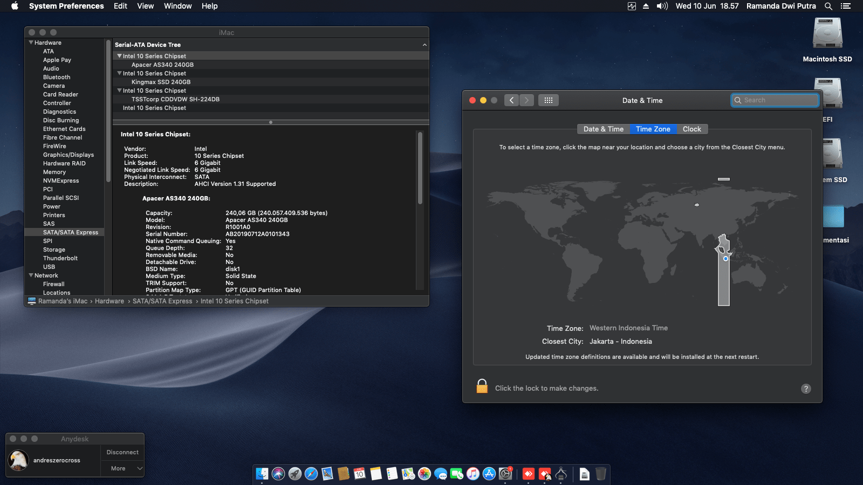Click the Show All grid icon
Image resolution: width=863 pixels, height=485 pixels.
(548, 100)
